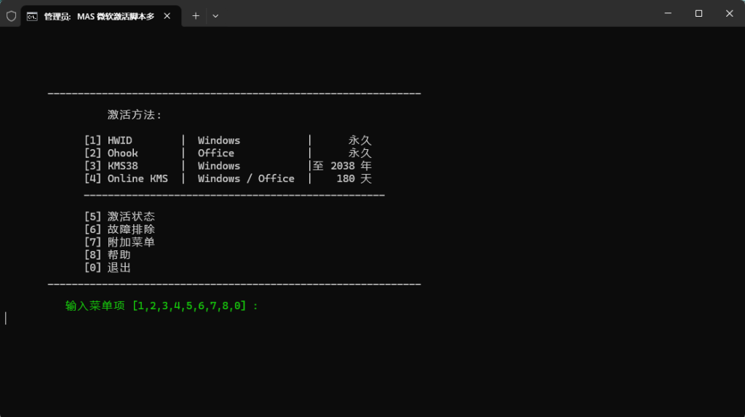Screen dimensions: 745x417
Task: Close the MAS script terminal tab
Action: 168,15
